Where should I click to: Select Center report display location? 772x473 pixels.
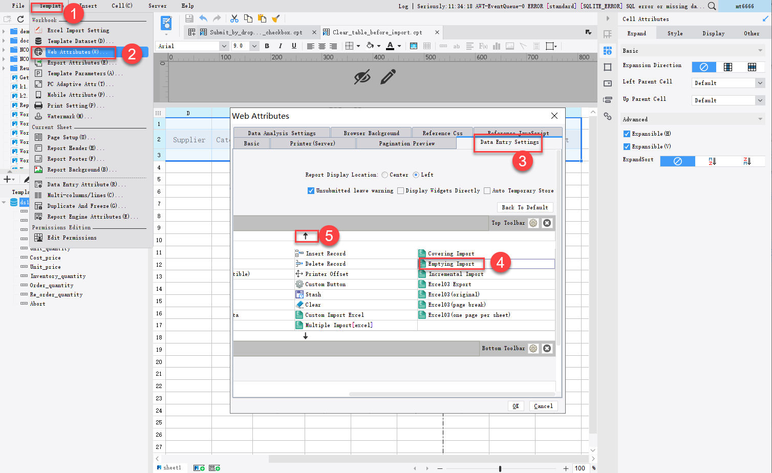(384, 175)
